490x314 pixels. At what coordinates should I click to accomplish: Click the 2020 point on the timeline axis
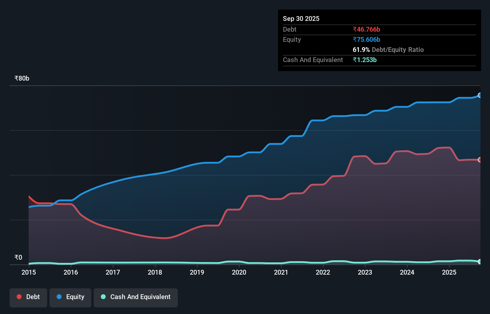click(239, 272)
